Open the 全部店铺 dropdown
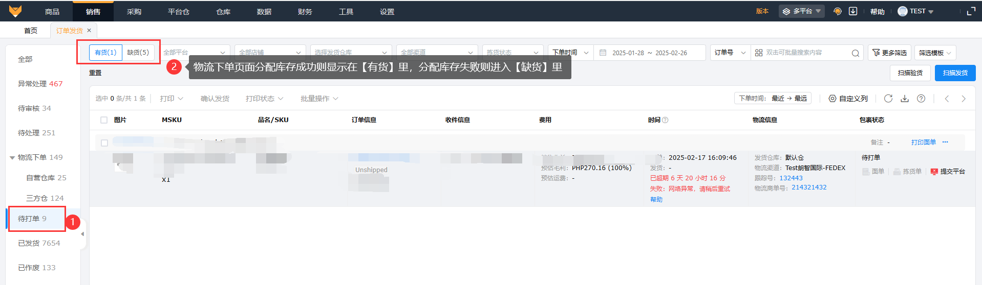The height and width of the screenshot is (285, 982). pyautogui.click(x=270, y=52)
